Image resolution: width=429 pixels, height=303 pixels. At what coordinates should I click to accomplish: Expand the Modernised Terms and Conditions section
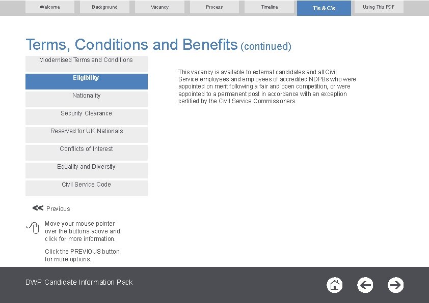[86, 63]
